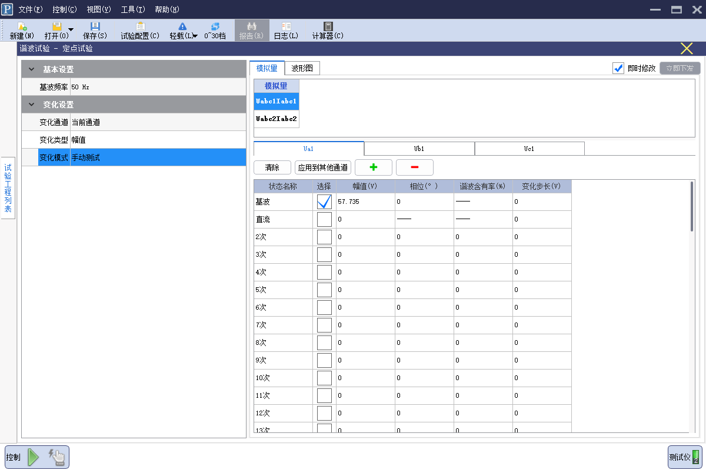Viewport: 706px width, 470px height.
Task: Uncheck the 基波 selection checkbox
Action: (x=324, y=202)
